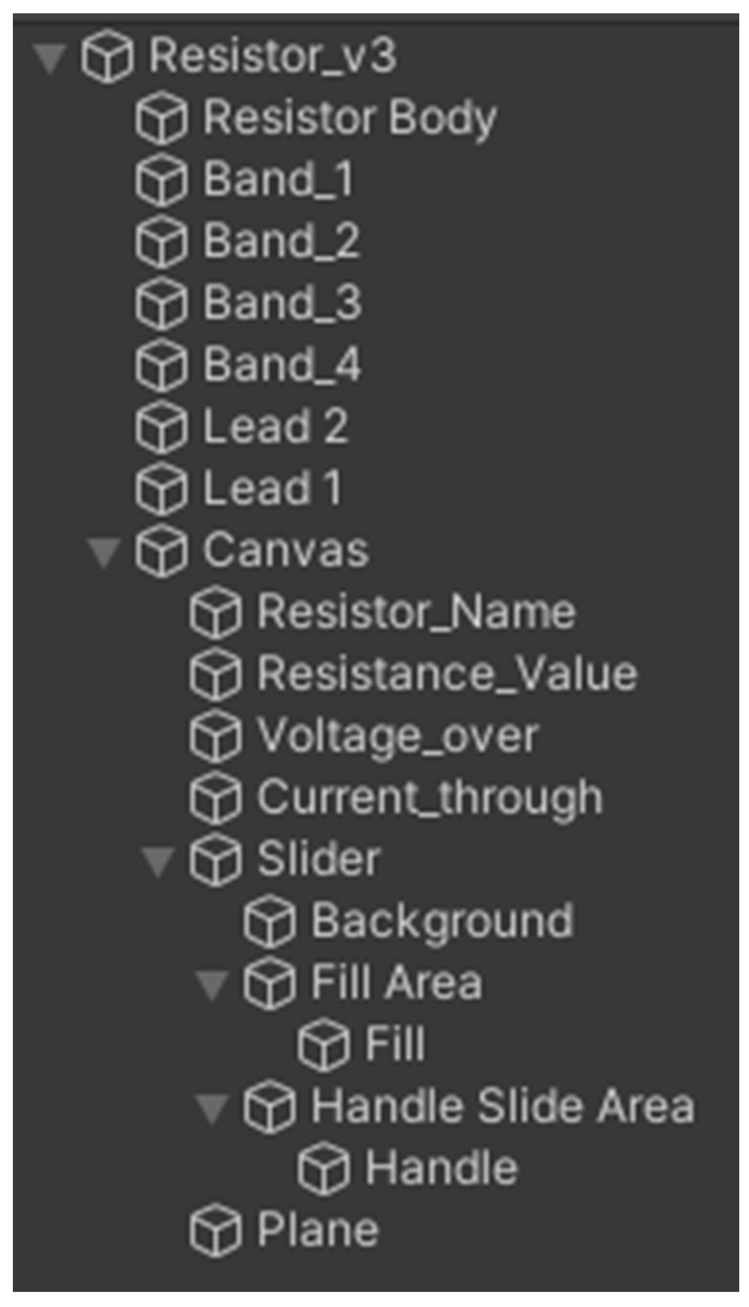Collapse the Canvas children
The height and width of the screenshot is (1307, 749).
click(x=104, y=553)
